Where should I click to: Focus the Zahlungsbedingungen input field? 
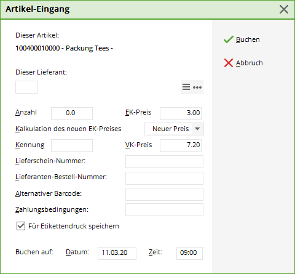coord(164,209)
